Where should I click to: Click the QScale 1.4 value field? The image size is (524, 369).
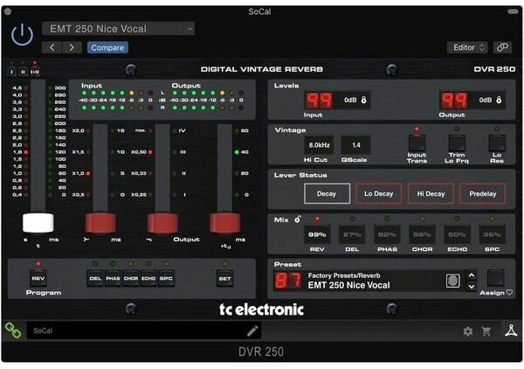(x=356, y=145)
